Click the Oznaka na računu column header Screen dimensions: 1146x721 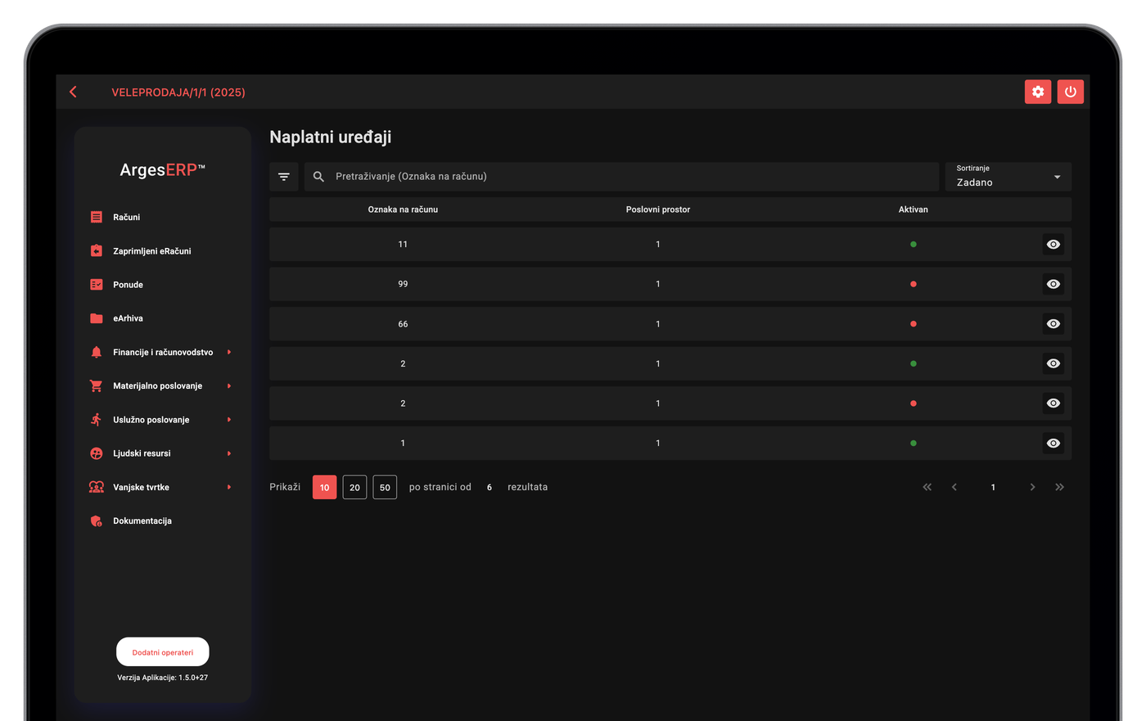[x=403, y=210]
